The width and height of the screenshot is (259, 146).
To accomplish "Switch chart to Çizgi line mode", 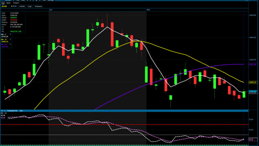I will pos(29,6).
